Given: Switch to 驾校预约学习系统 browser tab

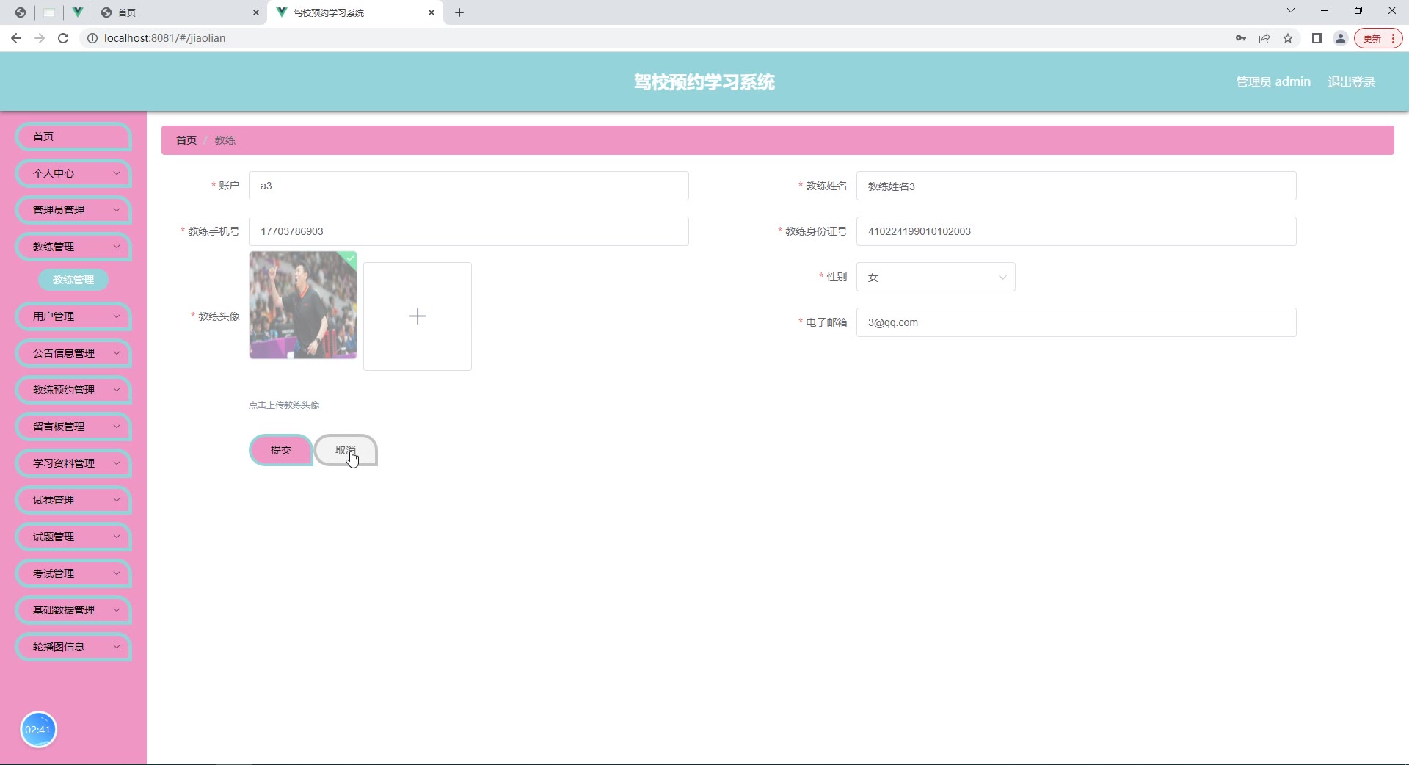Looking at the screenshot, I should 355,12.
